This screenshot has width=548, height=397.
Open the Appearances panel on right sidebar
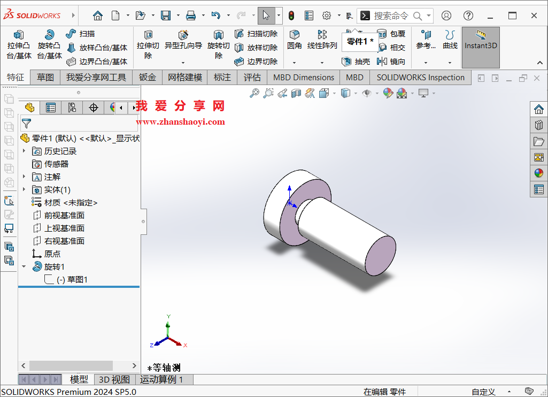click(x=539, y=173)
